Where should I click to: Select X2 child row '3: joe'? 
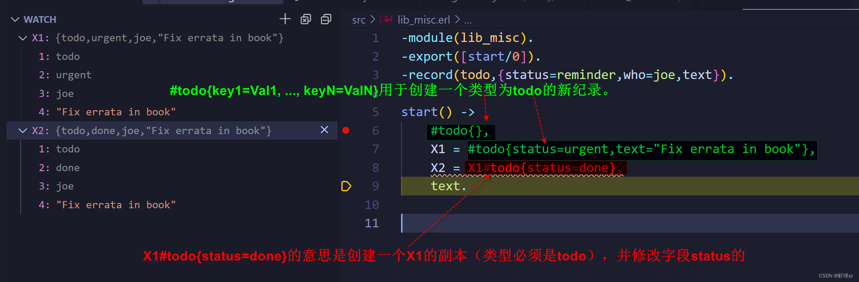click(x=172, y=186)
